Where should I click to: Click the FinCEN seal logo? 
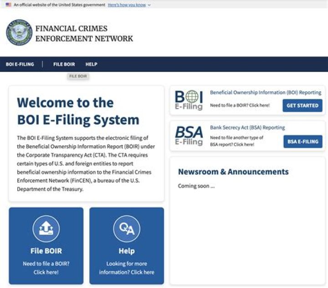pyautogui.click(x=19, y=32)
